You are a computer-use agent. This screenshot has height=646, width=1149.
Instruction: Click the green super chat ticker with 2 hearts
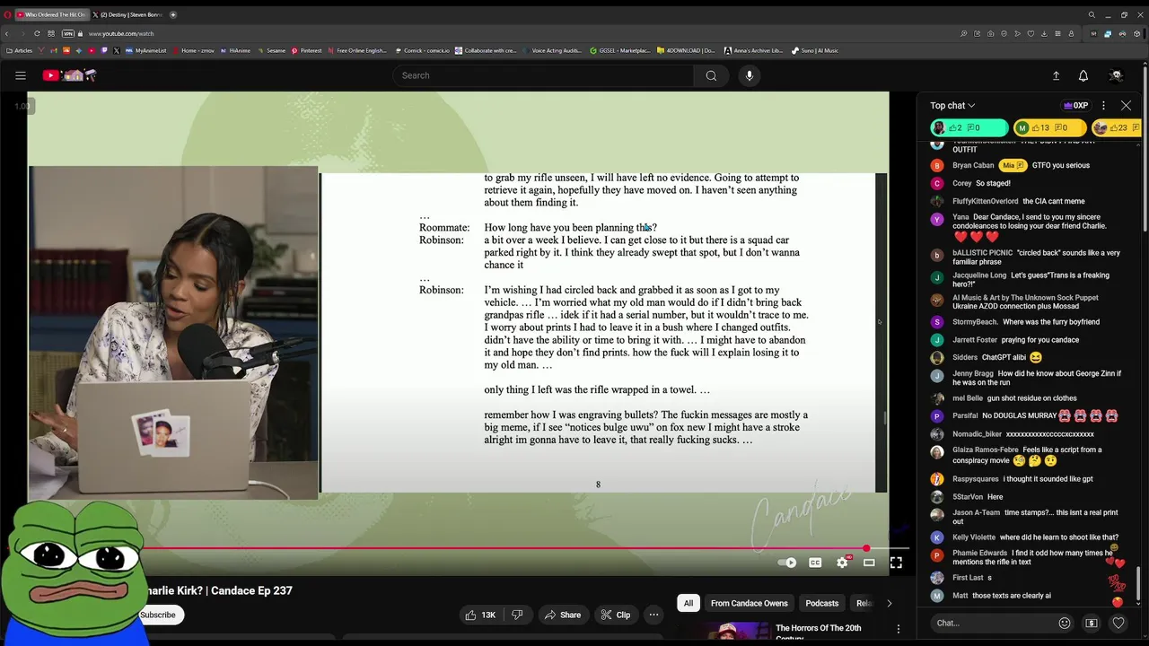tap(969, 128)
